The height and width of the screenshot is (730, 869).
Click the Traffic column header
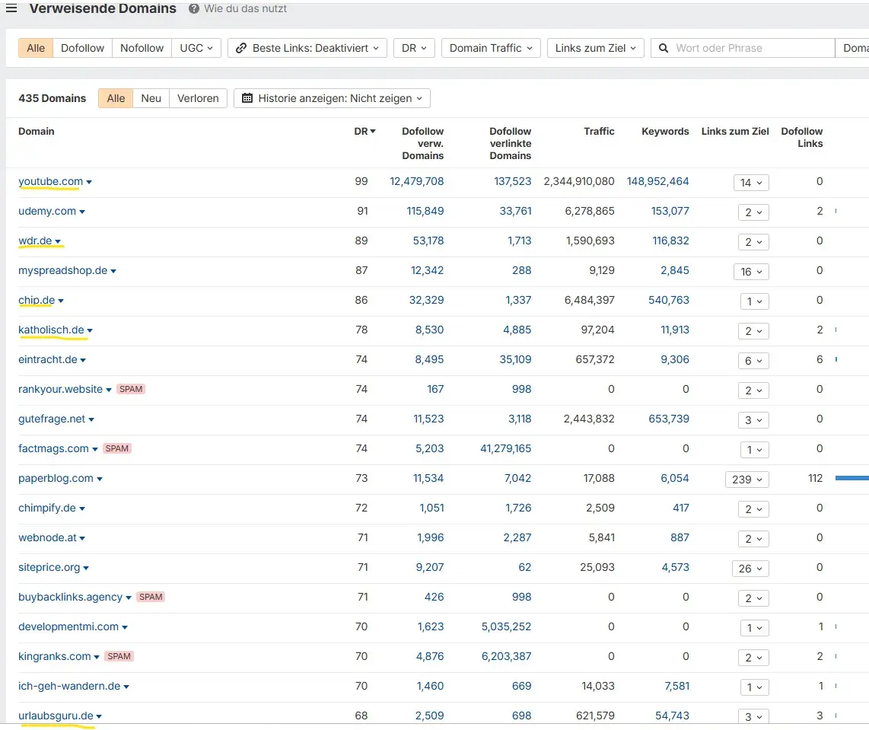[x=599, y=132]
